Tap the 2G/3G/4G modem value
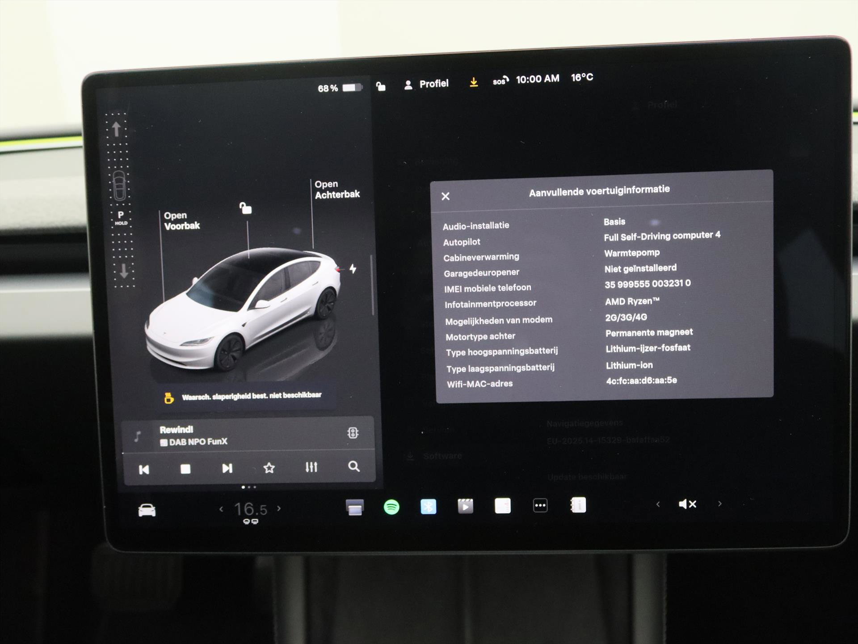Image resolution: width=858 pixels, height=644 pixels. 626,317
